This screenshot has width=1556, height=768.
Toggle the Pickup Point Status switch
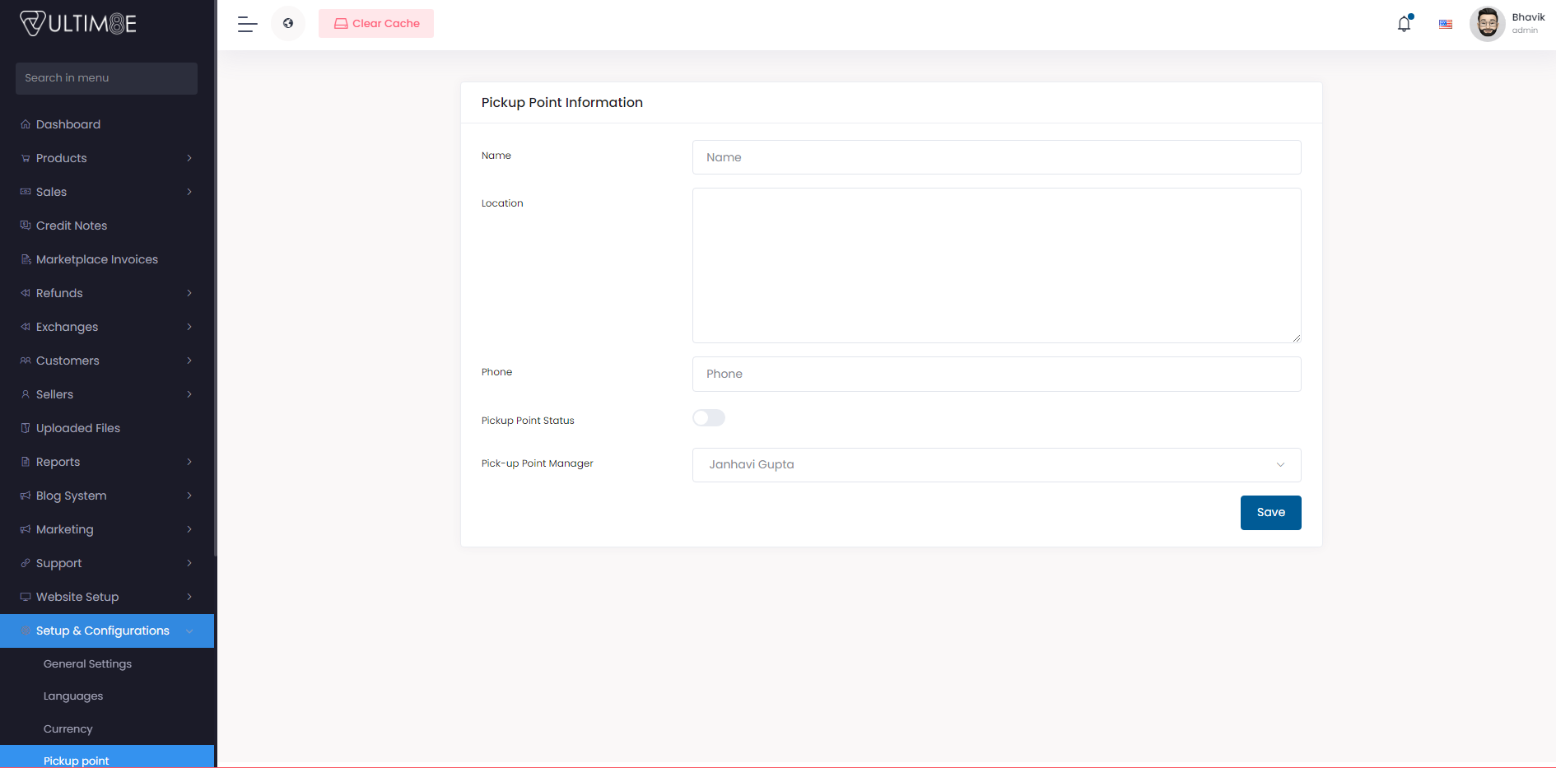pos(708,418)
